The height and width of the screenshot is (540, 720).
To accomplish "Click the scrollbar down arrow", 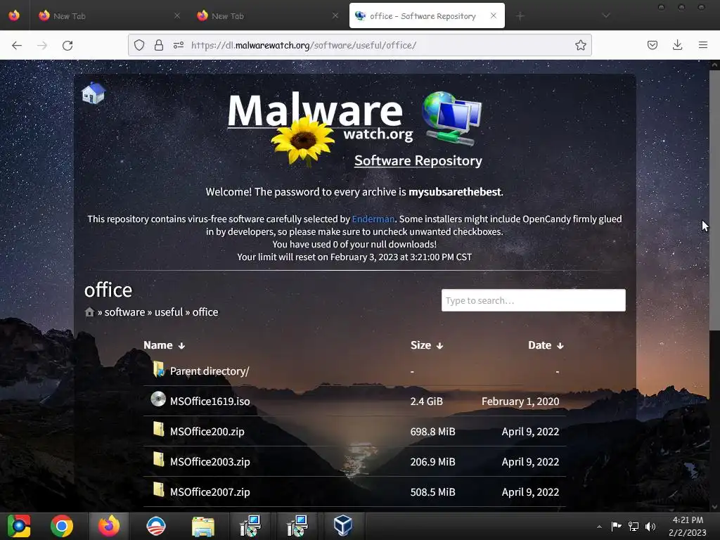I will [x=714, y=507].
